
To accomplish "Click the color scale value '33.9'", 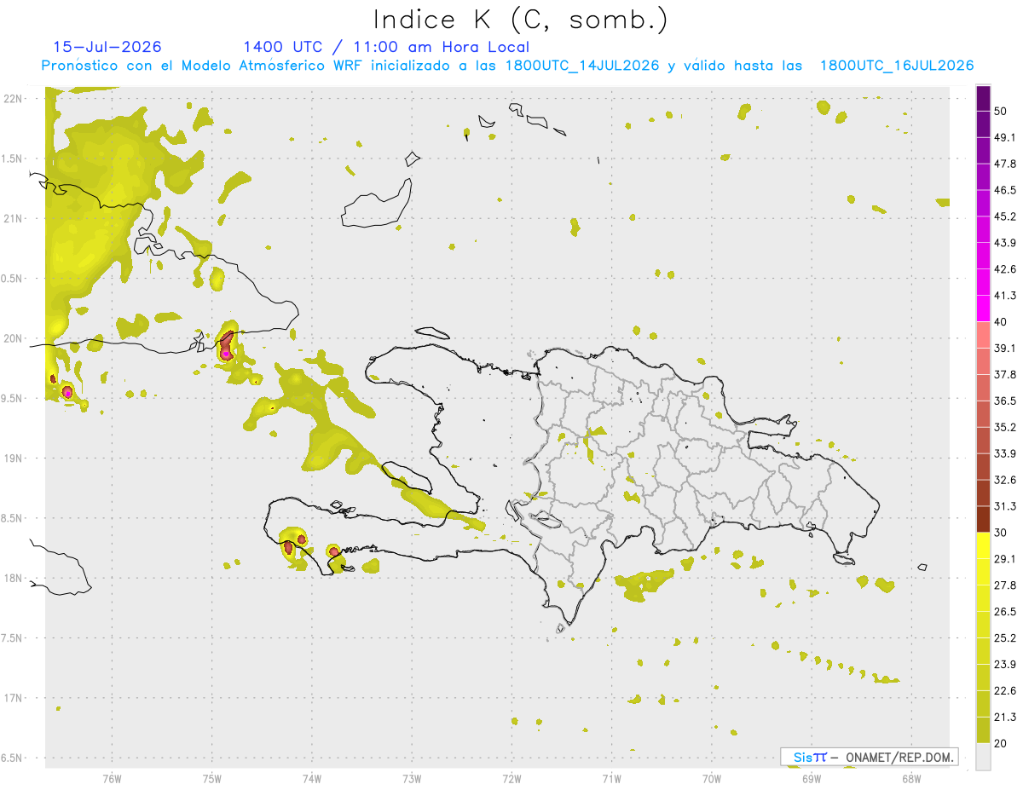I will (x=1004, y=453).
